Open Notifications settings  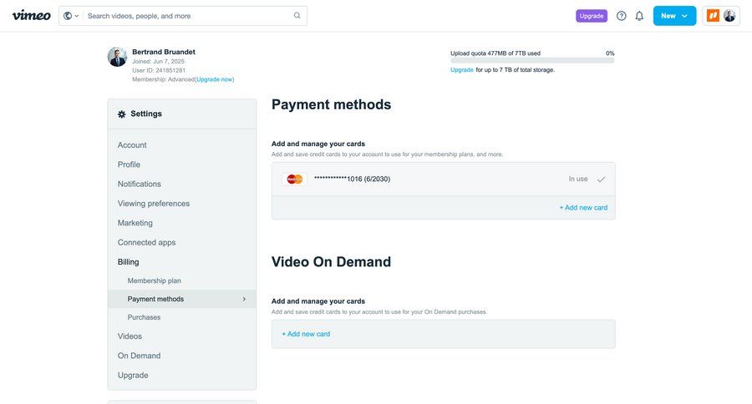point(139,184)
